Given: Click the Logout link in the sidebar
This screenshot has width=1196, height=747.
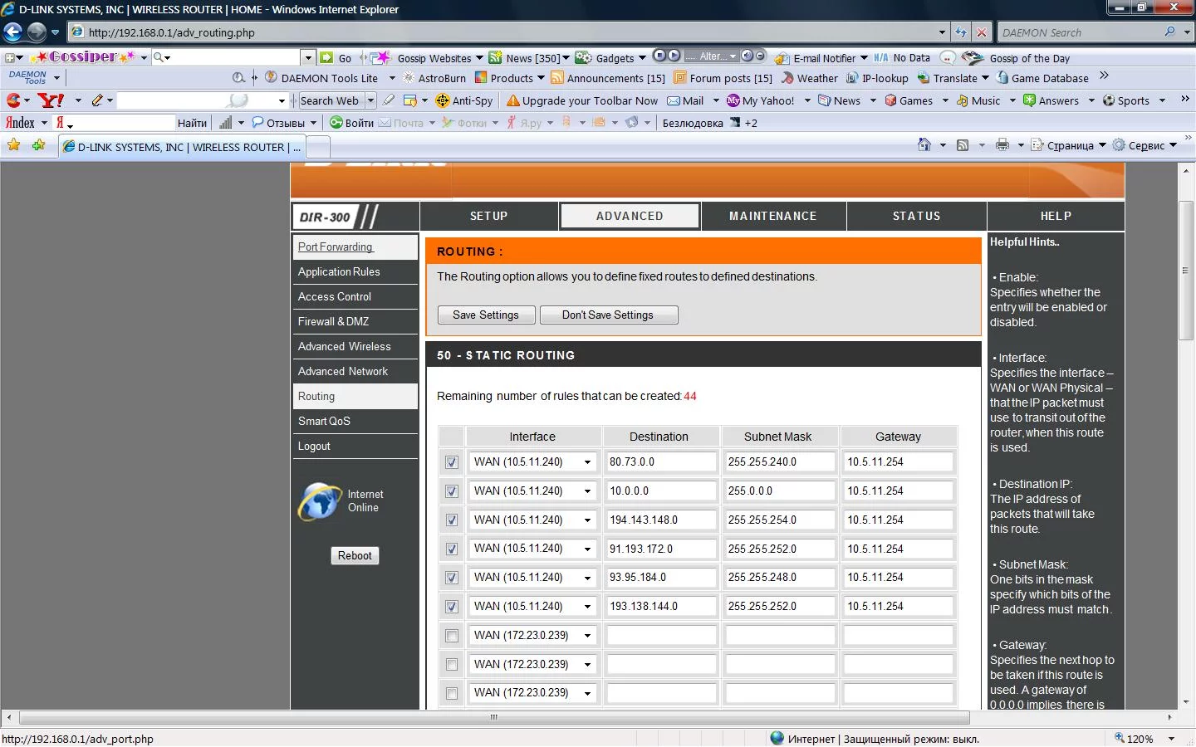Looking at the screenshot, I should click(x=314, y=447).
